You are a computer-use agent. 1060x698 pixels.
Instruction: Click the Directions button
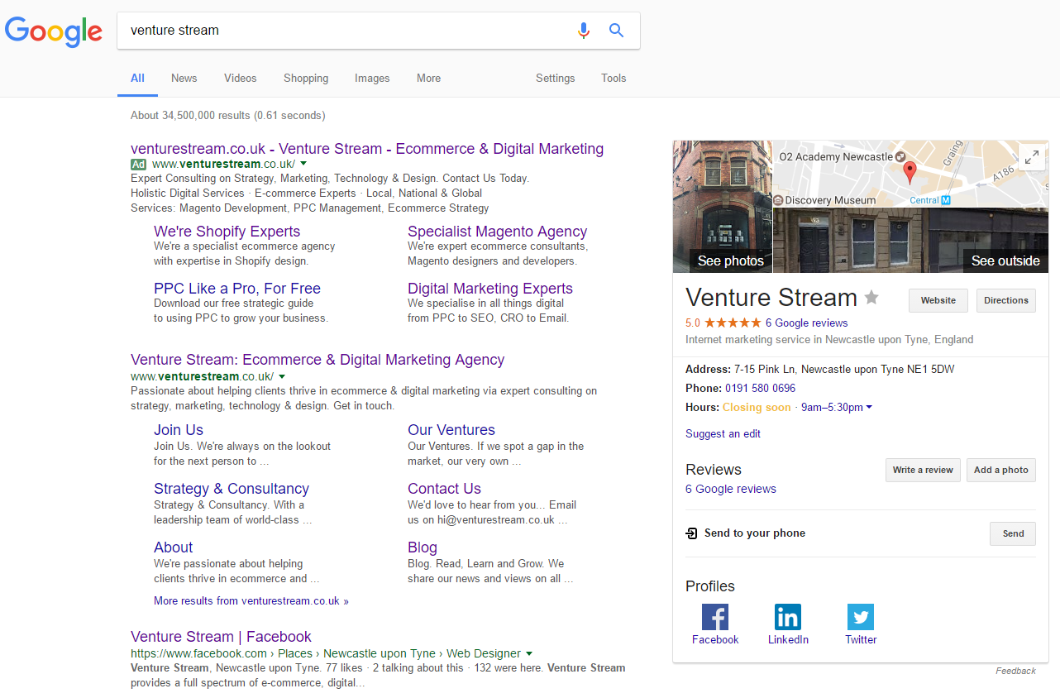[x=1006, y=300]
